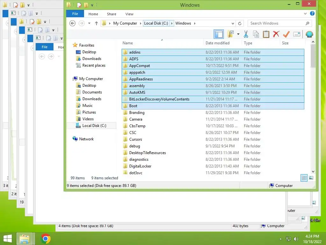Open the View ribbon tab
326x245 pixels.
point(129,14)
